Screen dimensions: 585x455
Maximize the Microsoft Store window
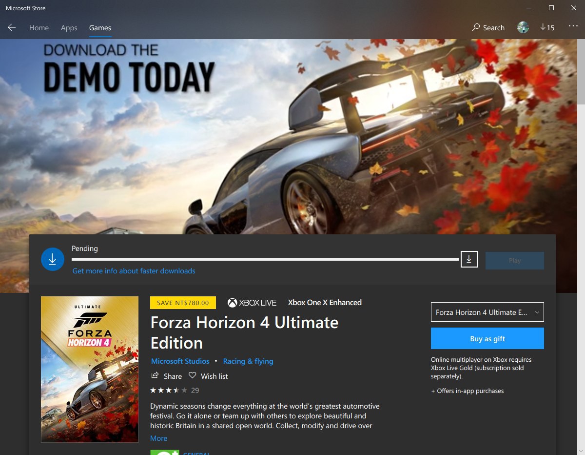click(551, 8)
